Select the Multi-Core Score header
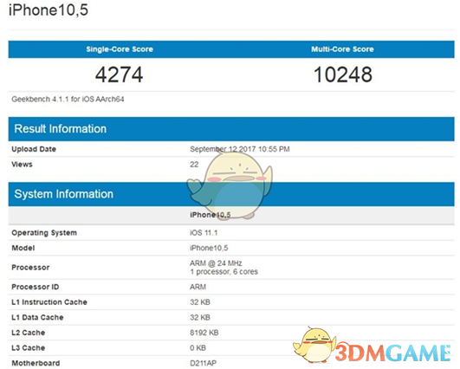Screen dimensions: 460x369 tap(342, 49)
